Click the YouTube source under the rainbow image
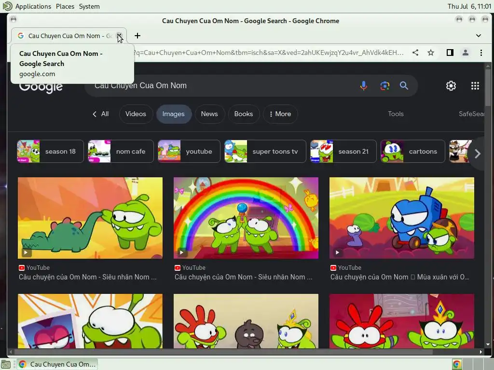The image size is (494, 370). click(190, 268)
